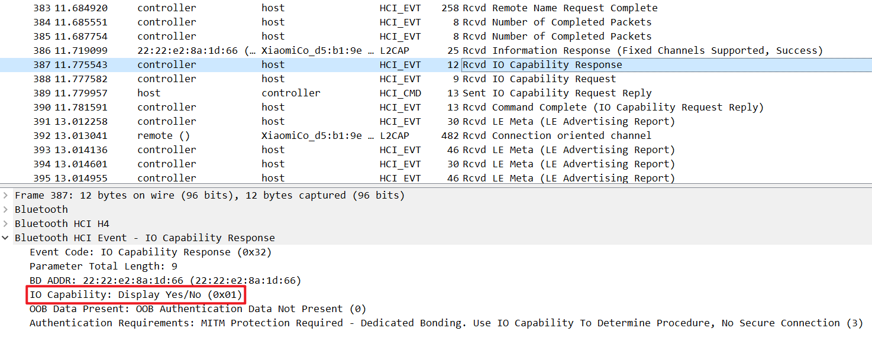Select packet 383 Remote Name Request Complete
The height and width of the screenshot is (344, 872).
[x=436, y=8]
